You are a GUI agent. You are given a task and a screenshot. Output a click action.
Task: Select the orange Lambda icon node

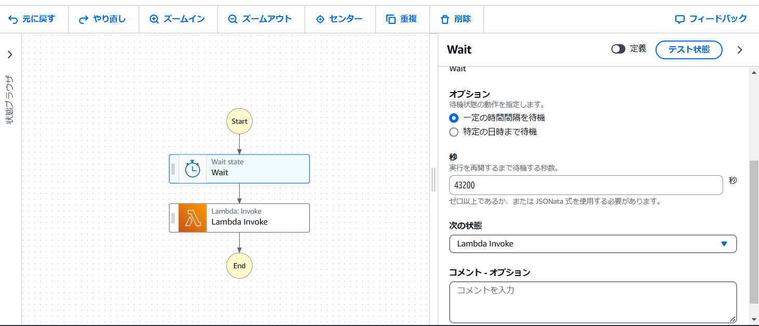[192, 218]
